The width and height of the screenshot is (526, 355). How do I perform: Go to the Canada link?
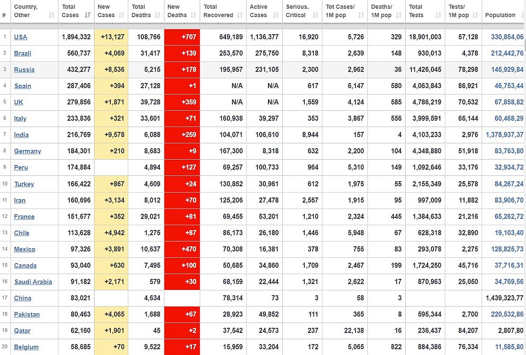tap(25, 266)
